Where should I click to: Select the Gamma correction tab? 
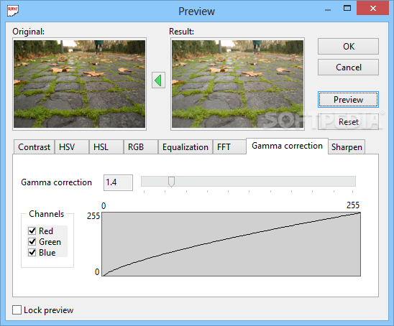(x=287, y=146)
